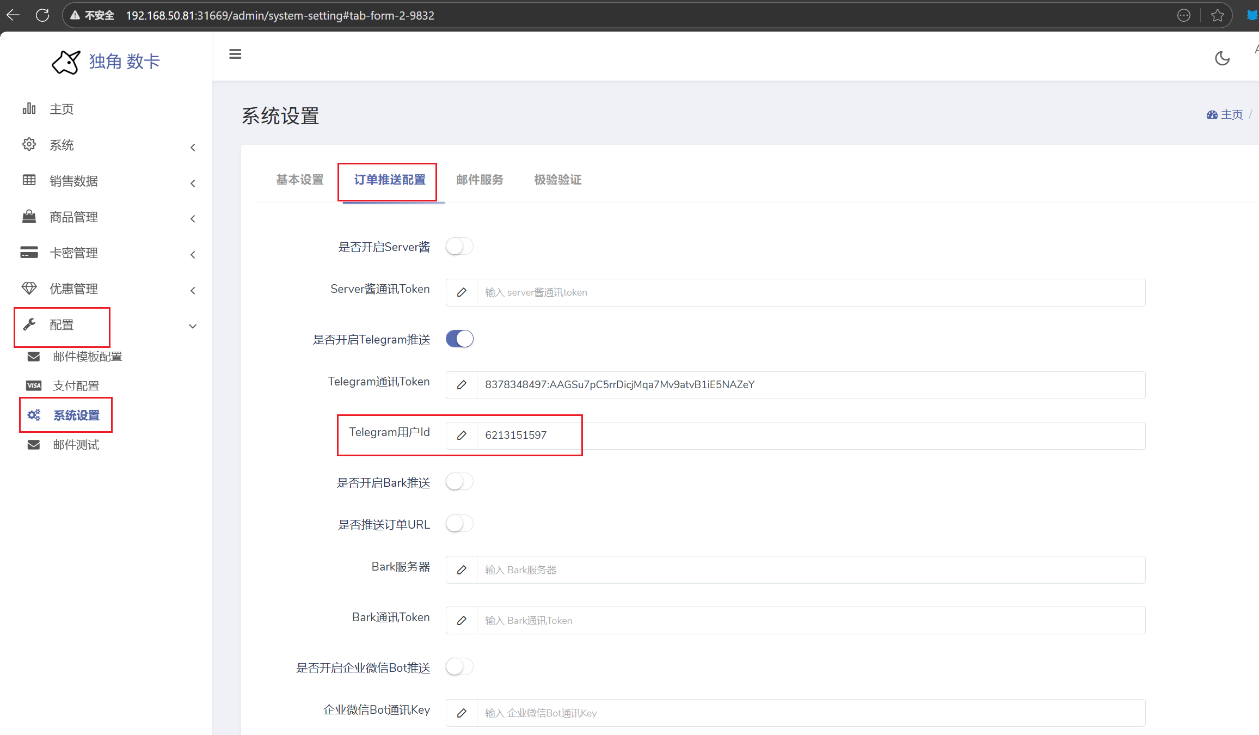This screenshot has height=735, width=1259.
Task: Switch to the 基本设置 tab
Action: click(x=300, y=180)
